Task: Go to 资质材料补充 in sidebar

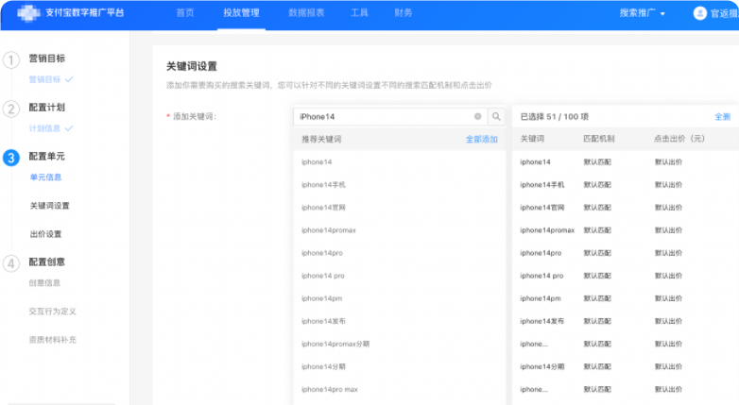Action: [x=52, y=340]
